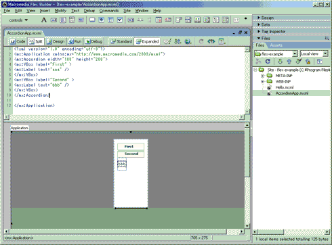Switch to Code view
Viewport: 332px width, 245px height.
coord(18,41)
